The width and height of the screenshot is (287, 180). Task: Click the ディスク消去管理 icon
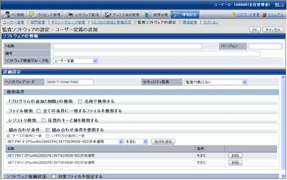[x=108, y=15]
